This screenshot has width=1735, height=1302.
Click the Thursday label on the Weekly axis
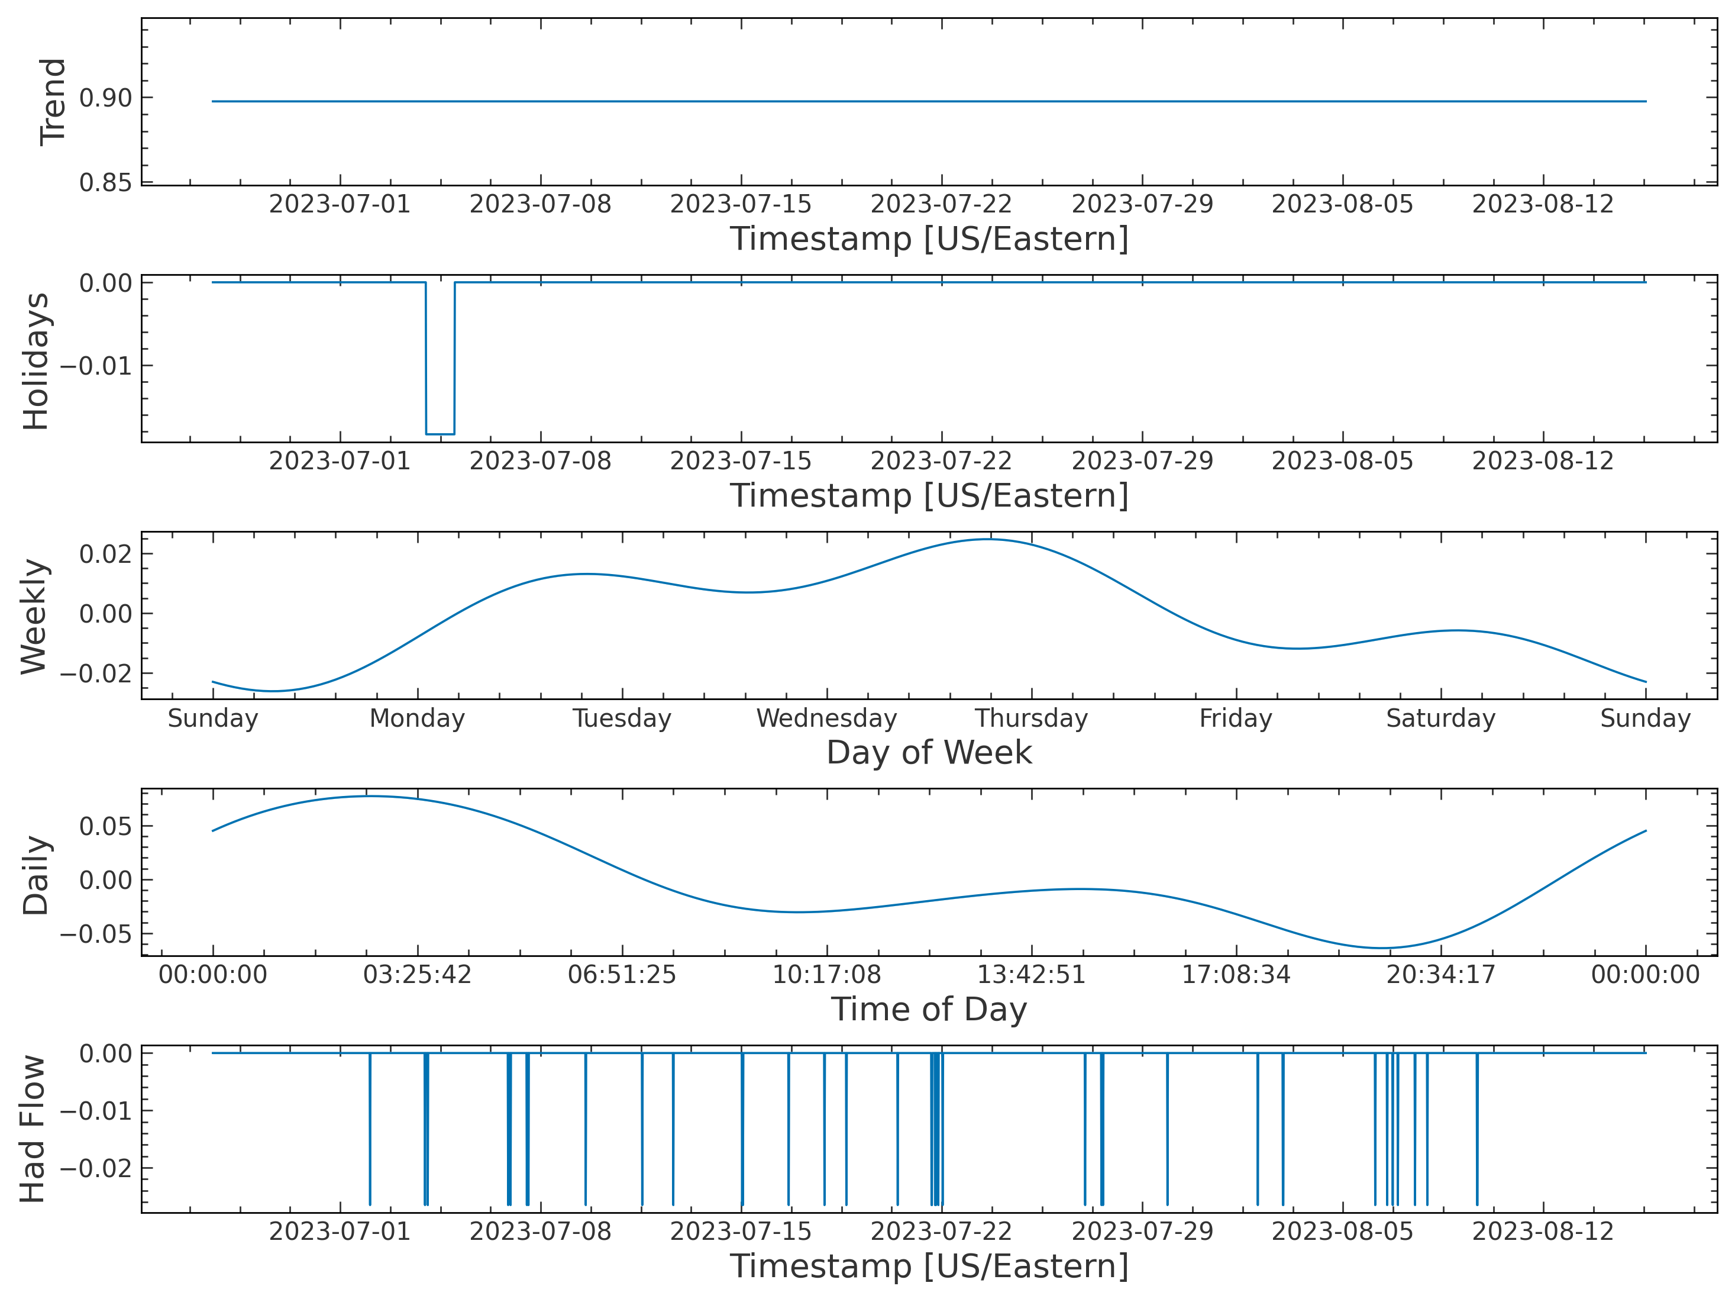tap(1032, 719)
